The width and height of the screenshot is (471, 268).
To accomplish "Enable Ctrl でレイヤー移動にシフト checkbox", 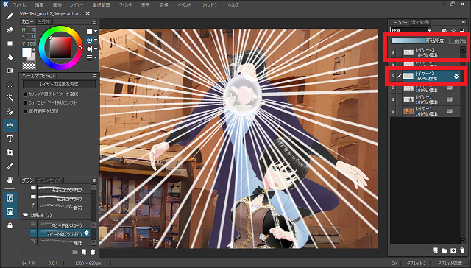I will (26, 103).
